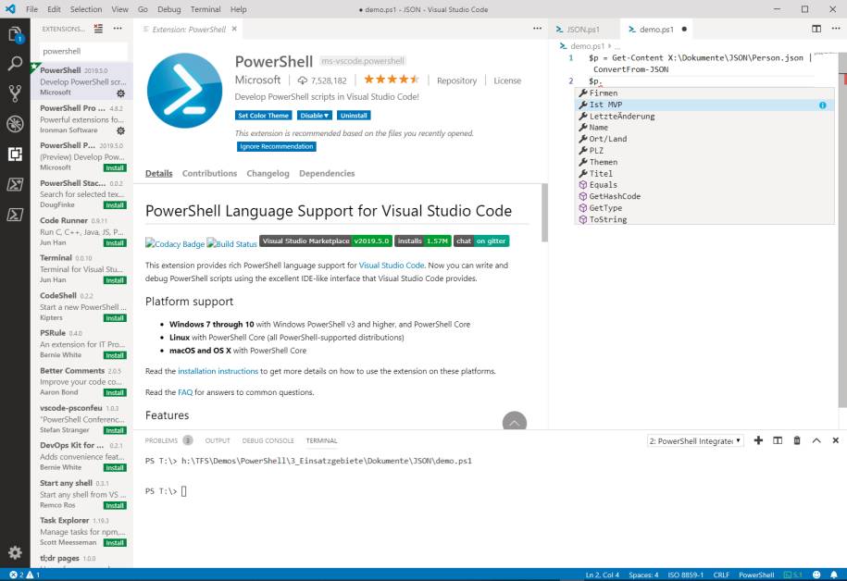Open manage gear for PowerShell extension
This screenshot has width=847, height=581.
[121, 93]
